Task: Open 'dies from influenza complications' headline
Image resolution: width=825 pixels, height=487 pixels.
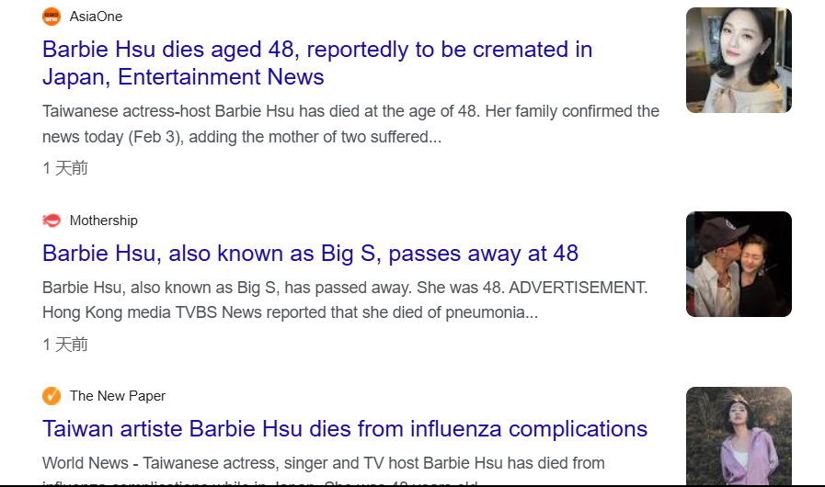Action: pyautogui.click(x=345, y=429)
